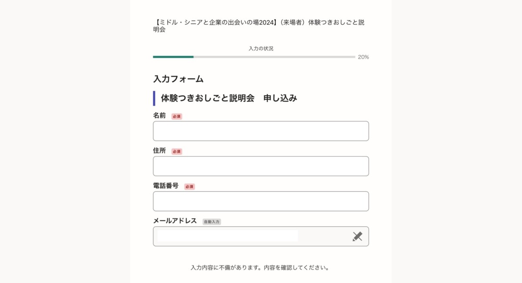The width and height of the screenshot is (522, 283).
Task: Focus the 住所 text box
Action: (261, 166)
